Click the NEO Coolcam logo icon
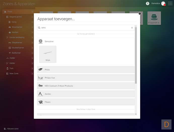The image size is (174, 132). (x=41, y=86)
